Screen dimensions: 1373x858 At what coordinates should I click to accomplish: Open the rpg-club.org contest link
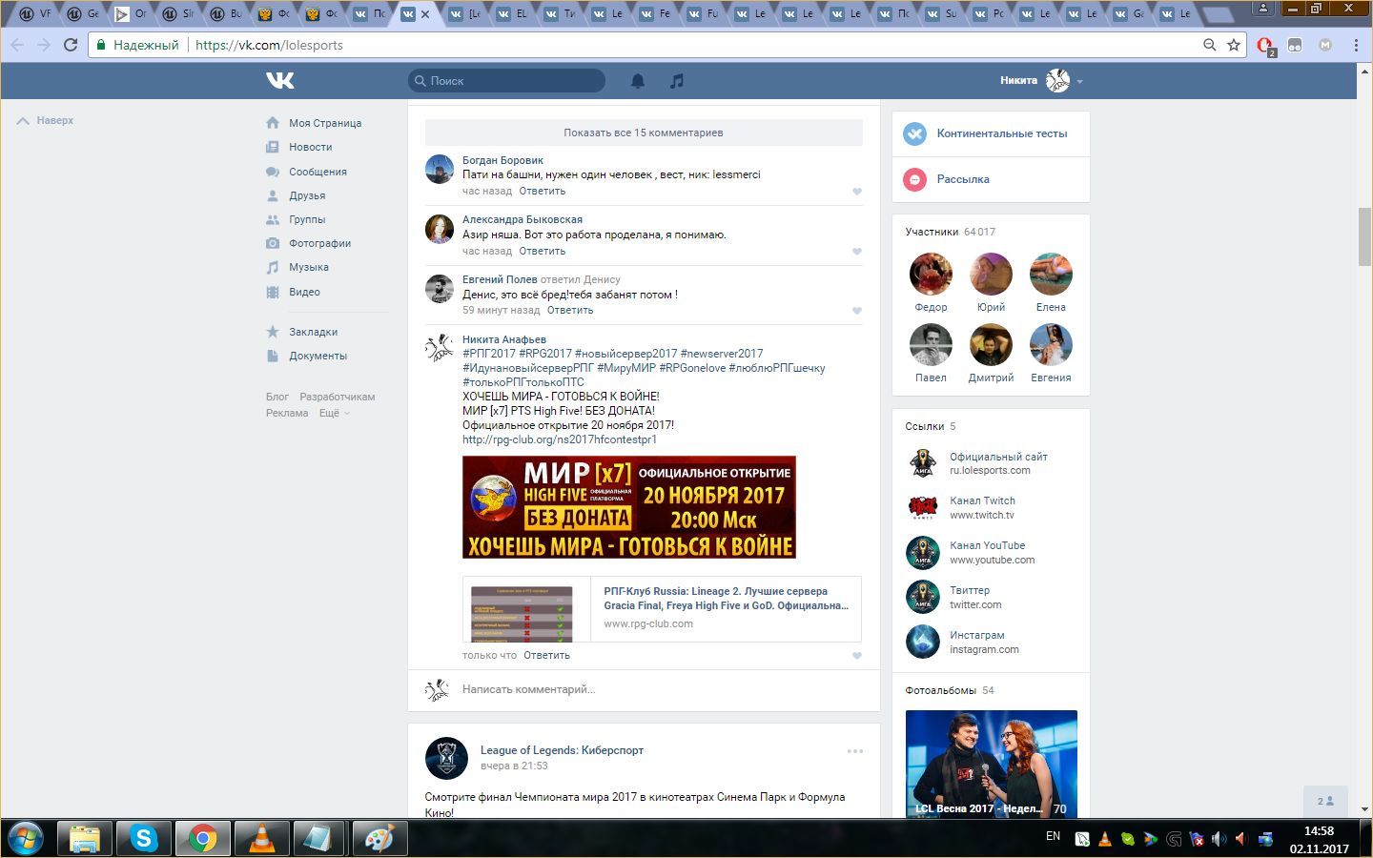tap(560, 439)
